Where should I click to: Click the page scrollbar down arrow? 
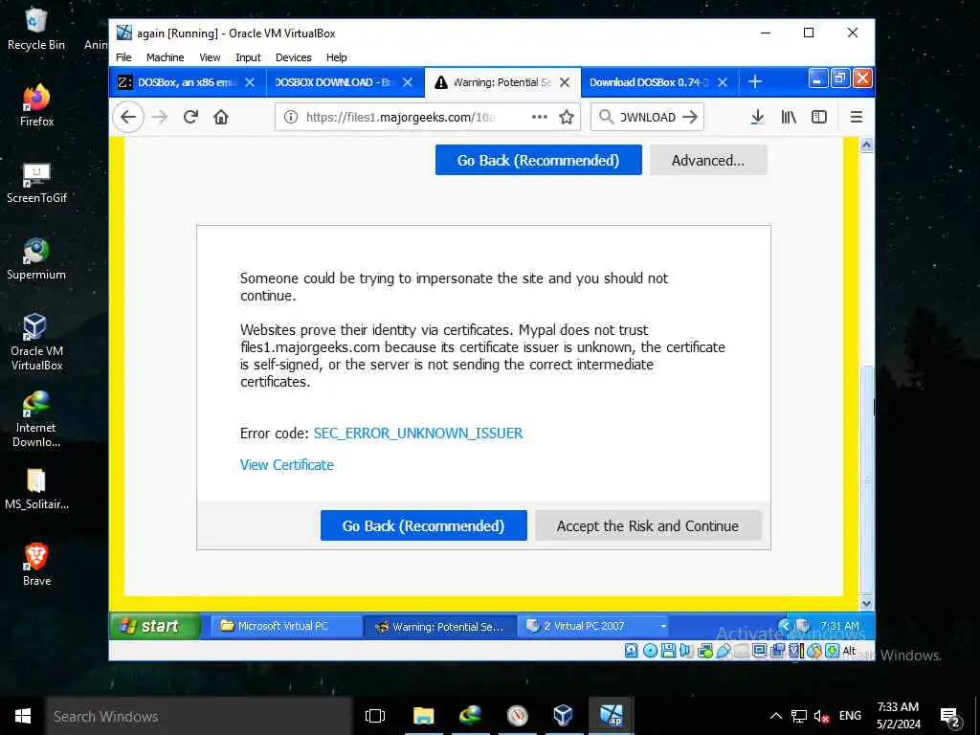866,603
